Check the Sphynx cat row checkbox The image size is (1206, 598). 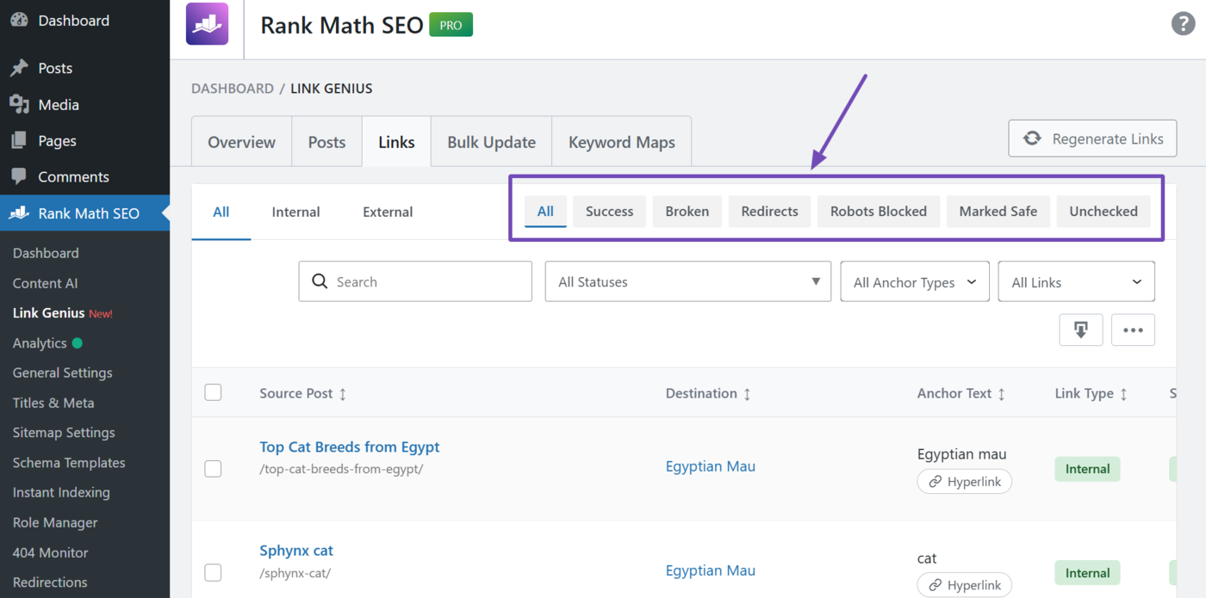(x=213, y=572)
